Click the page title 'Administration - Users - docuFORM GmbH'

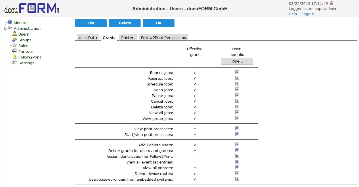point(180,9)
